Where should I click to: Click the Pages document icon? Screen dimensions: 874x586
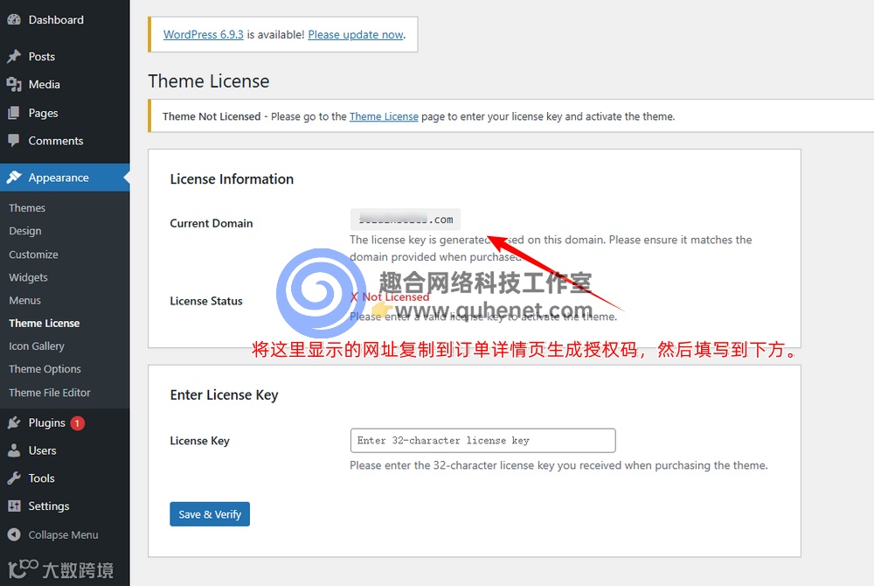pyautogui.click(x=14, y=113)
